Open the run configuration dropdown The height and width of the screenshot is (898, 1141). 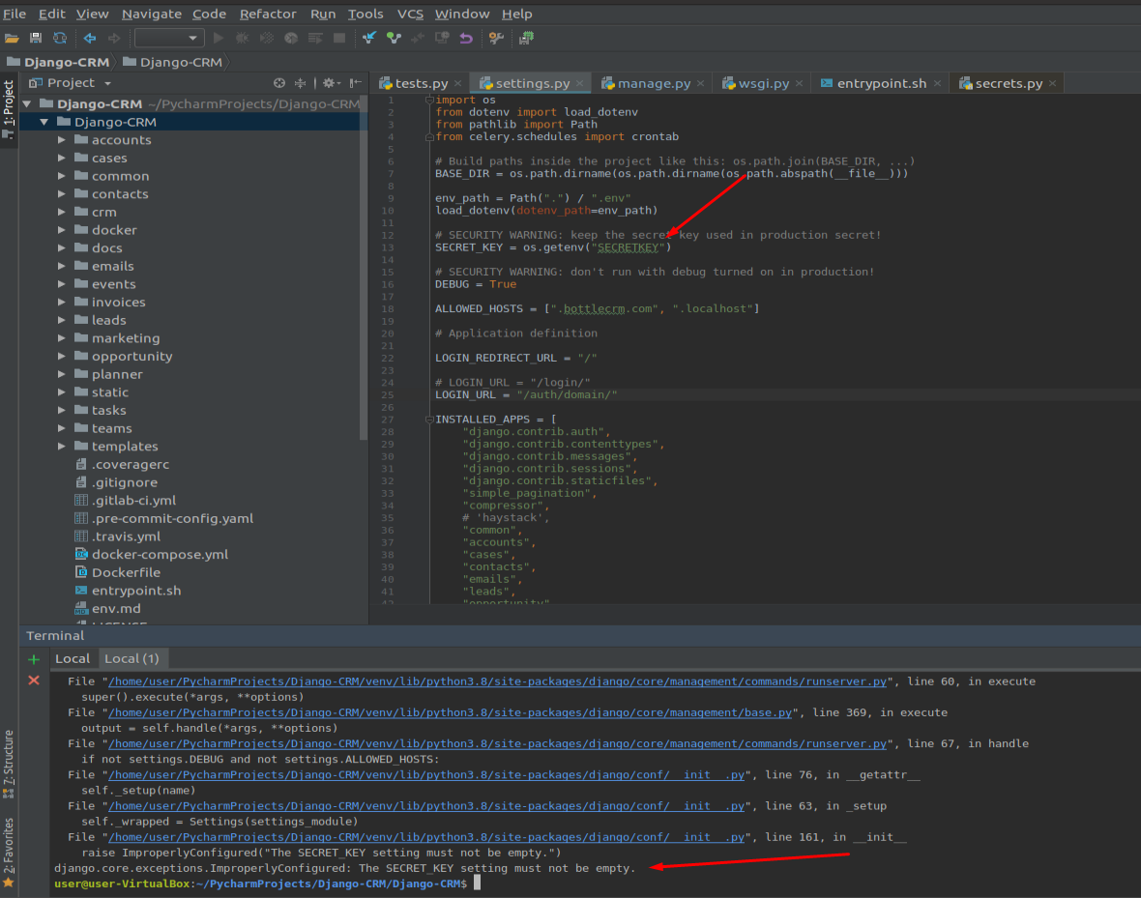point(169,38)
